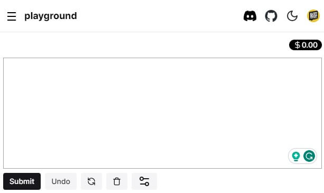Click the $0.00 cost badge
The image size is (324, 193).
click(x=306, y=45)
